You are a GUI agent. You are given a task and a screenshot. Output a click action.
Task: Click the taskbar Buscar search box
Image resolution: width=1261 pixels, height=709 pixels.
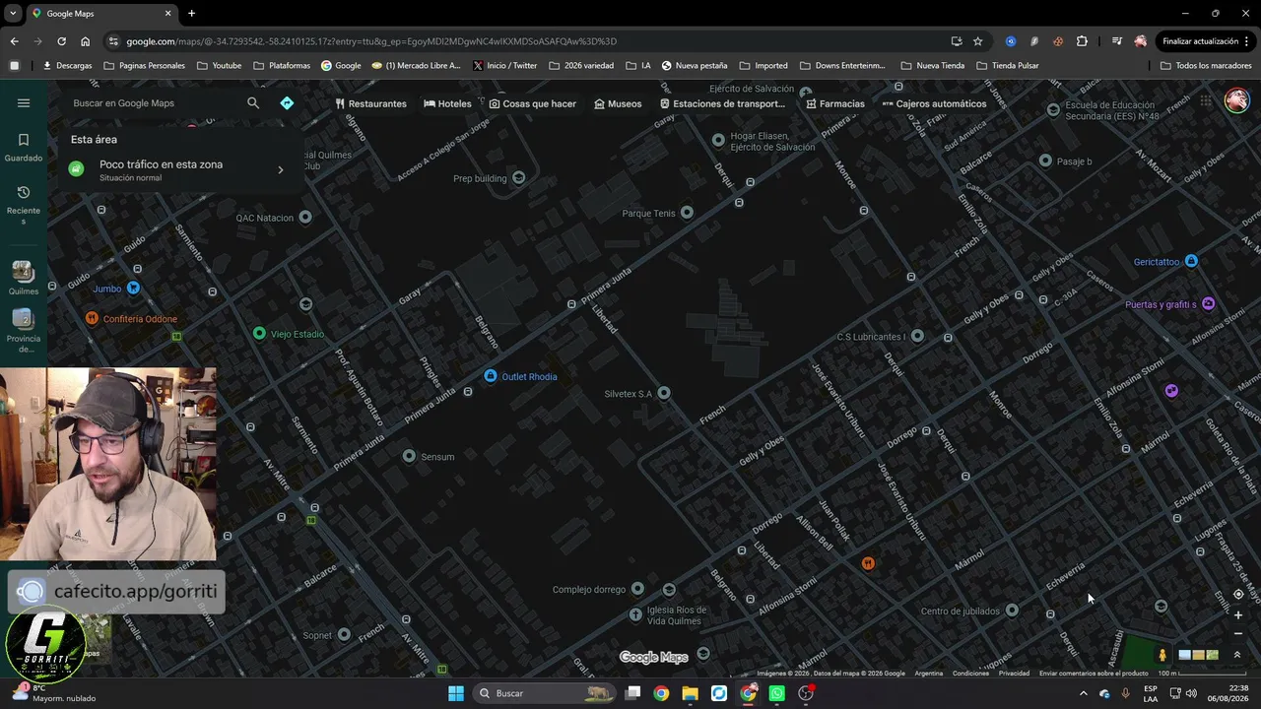[544, 693]
